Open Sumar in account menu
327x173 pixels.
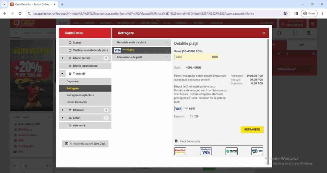coord(85,42)
